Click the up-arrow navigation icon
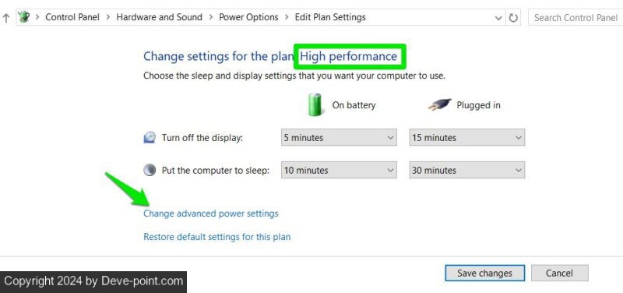623x293 pixels. pos(6,18)
